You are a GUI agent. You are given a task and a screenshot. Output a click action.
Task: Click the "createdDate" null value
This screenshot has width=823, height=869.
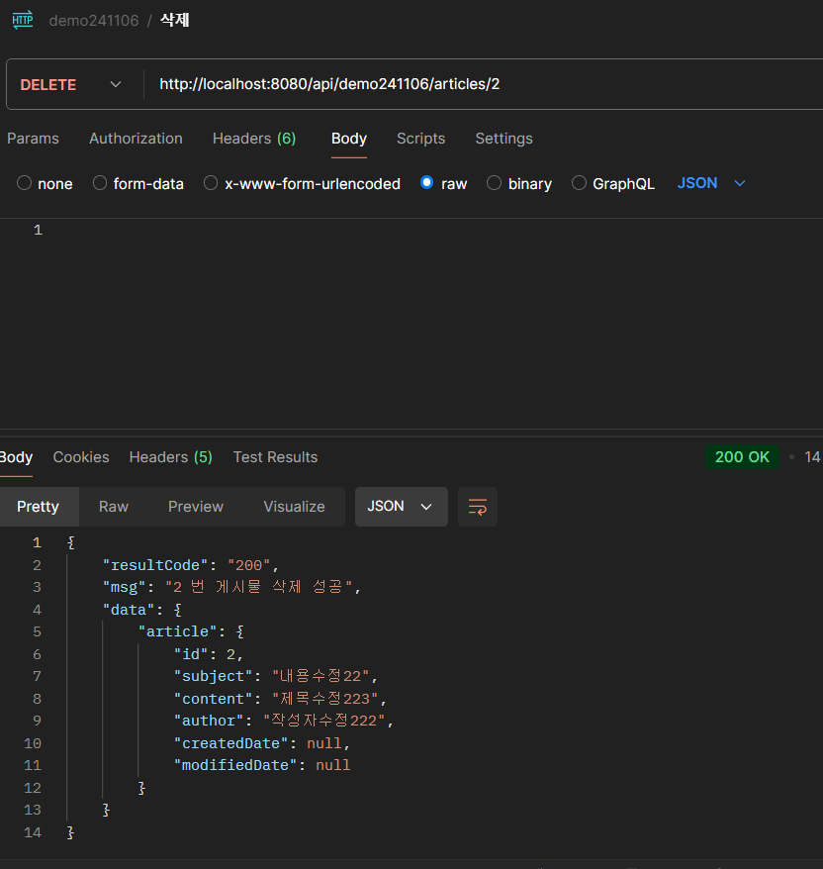pos(324,743)
